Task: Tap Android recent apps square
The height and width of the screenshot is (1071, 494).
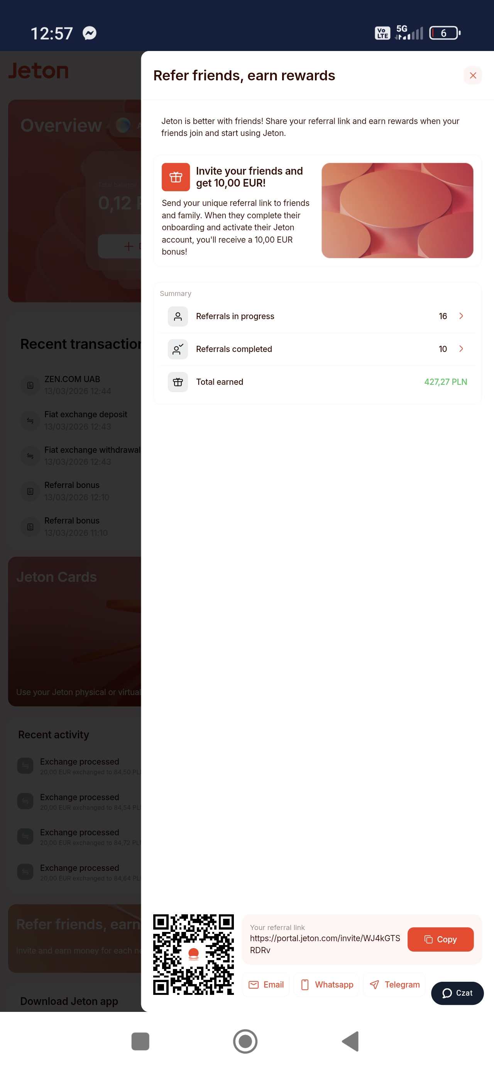Action: pos(140,1041)
